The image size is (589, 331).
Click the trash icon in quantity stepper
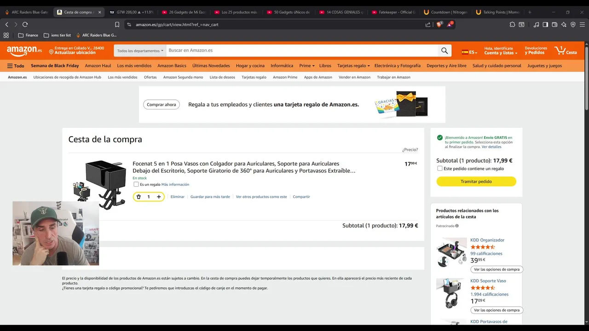point(139,197)
